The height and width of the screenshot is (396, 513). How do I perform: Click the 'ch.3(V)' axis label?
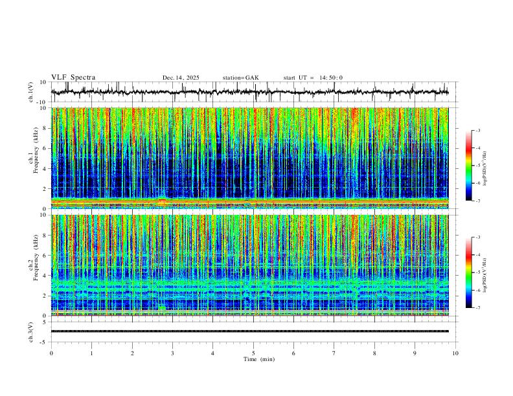coord(31,332)
